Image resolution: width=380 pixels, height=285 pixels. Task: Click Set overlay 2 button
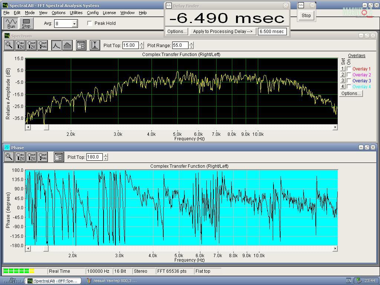(x=343, y=75)
